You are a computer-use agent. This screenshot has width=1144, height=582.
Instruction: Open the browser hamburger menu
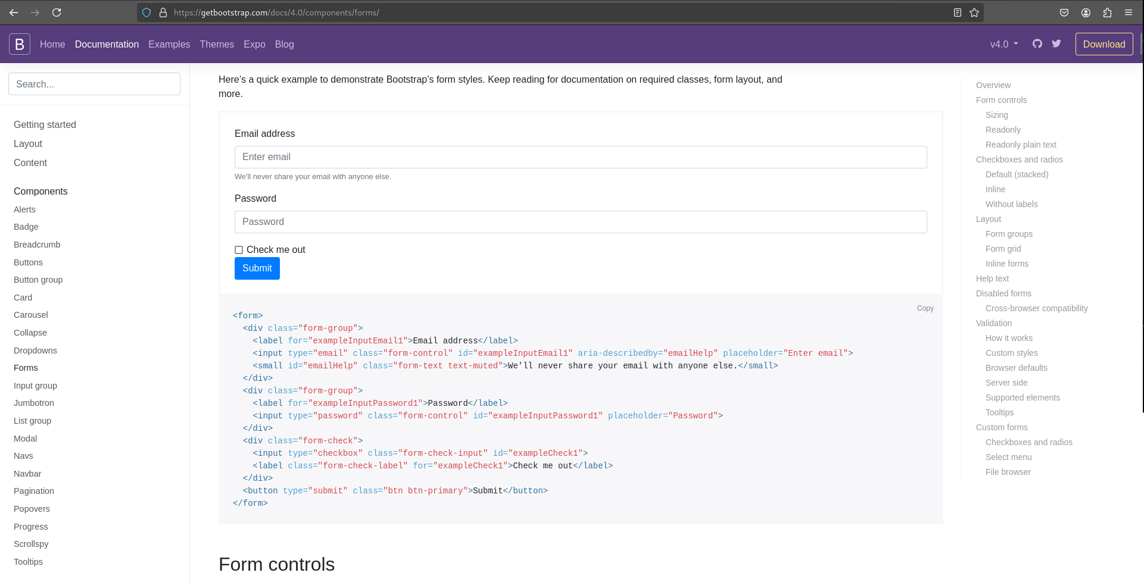coord(1129,12)
